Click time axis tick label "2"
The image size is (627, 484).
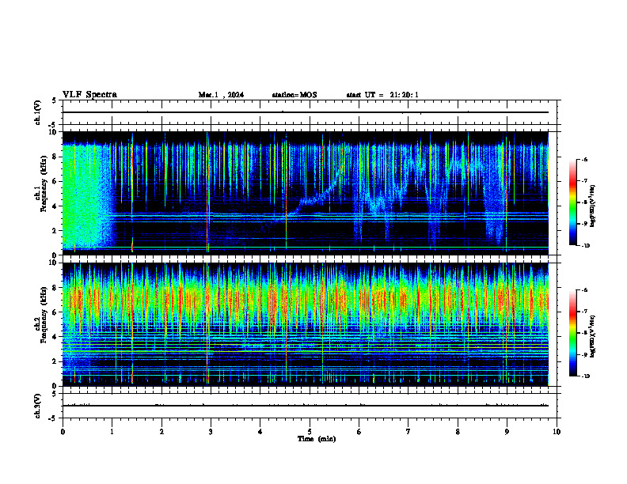(x=161, y=432)
